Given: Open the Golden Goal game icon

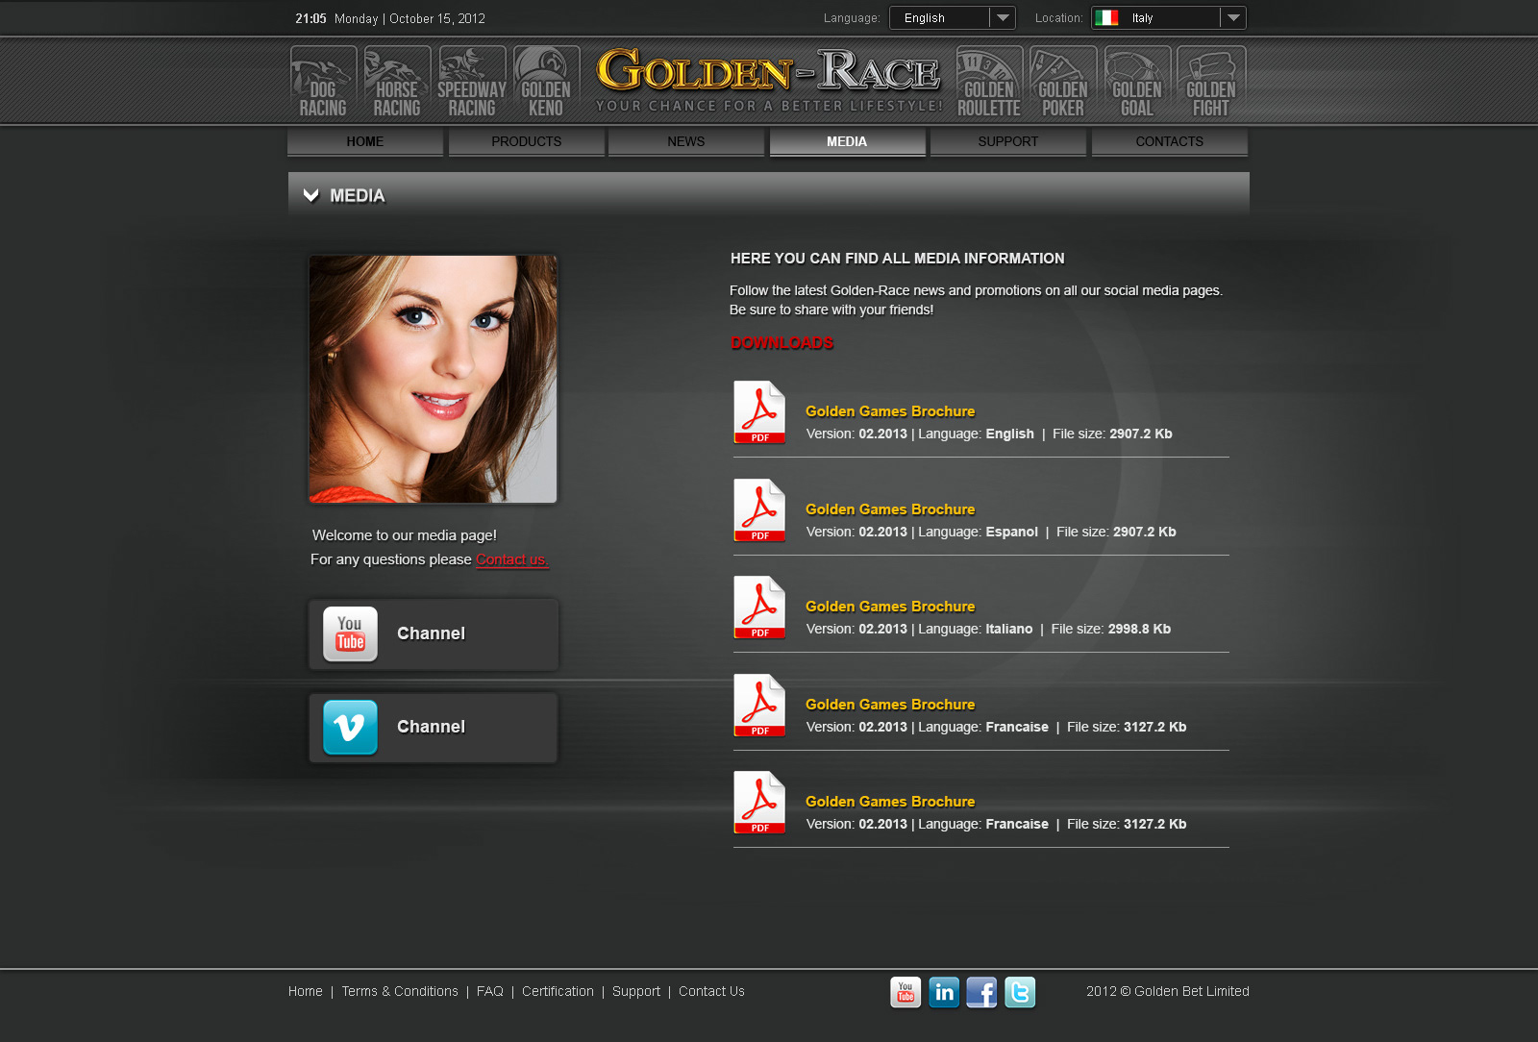Looking at the screenshot, I should (x=1137, y=83).
